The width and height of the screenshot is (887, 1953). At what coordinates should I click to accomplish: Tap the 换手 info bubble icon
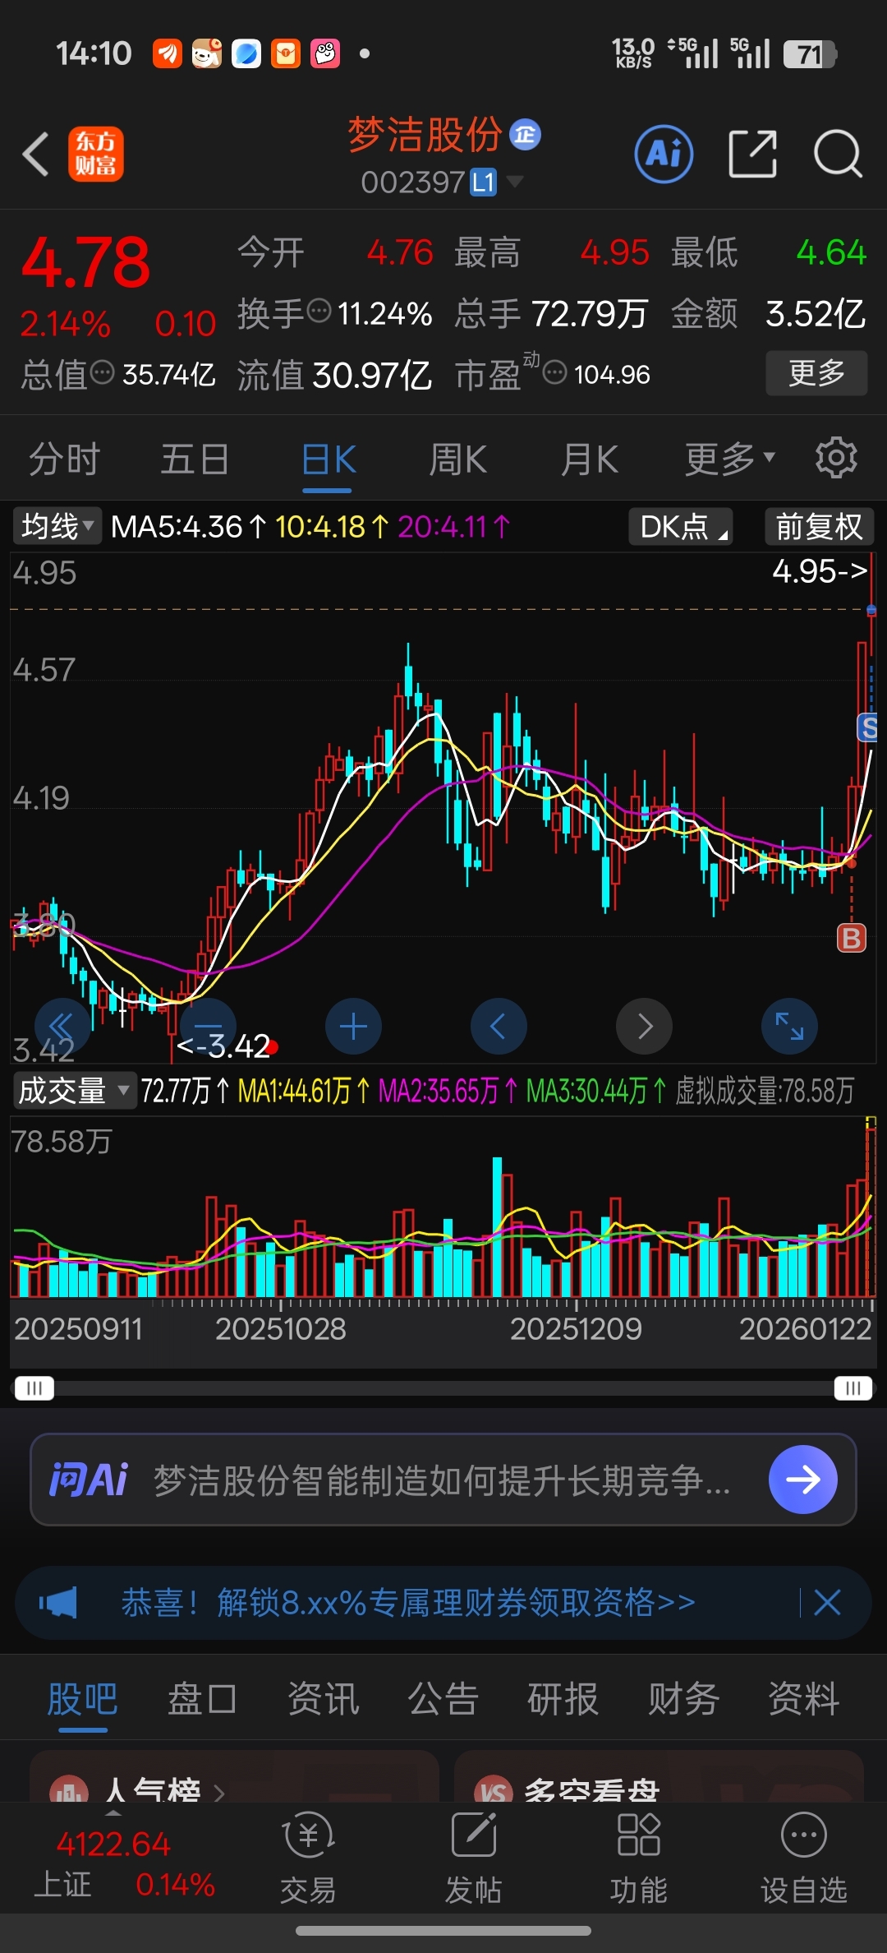[319, 312]
